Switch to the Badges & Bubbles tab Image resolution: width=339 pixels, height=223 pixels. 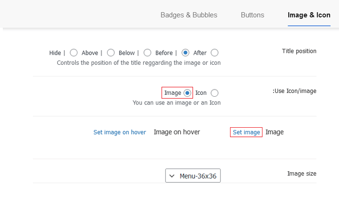tap(189, 15)
